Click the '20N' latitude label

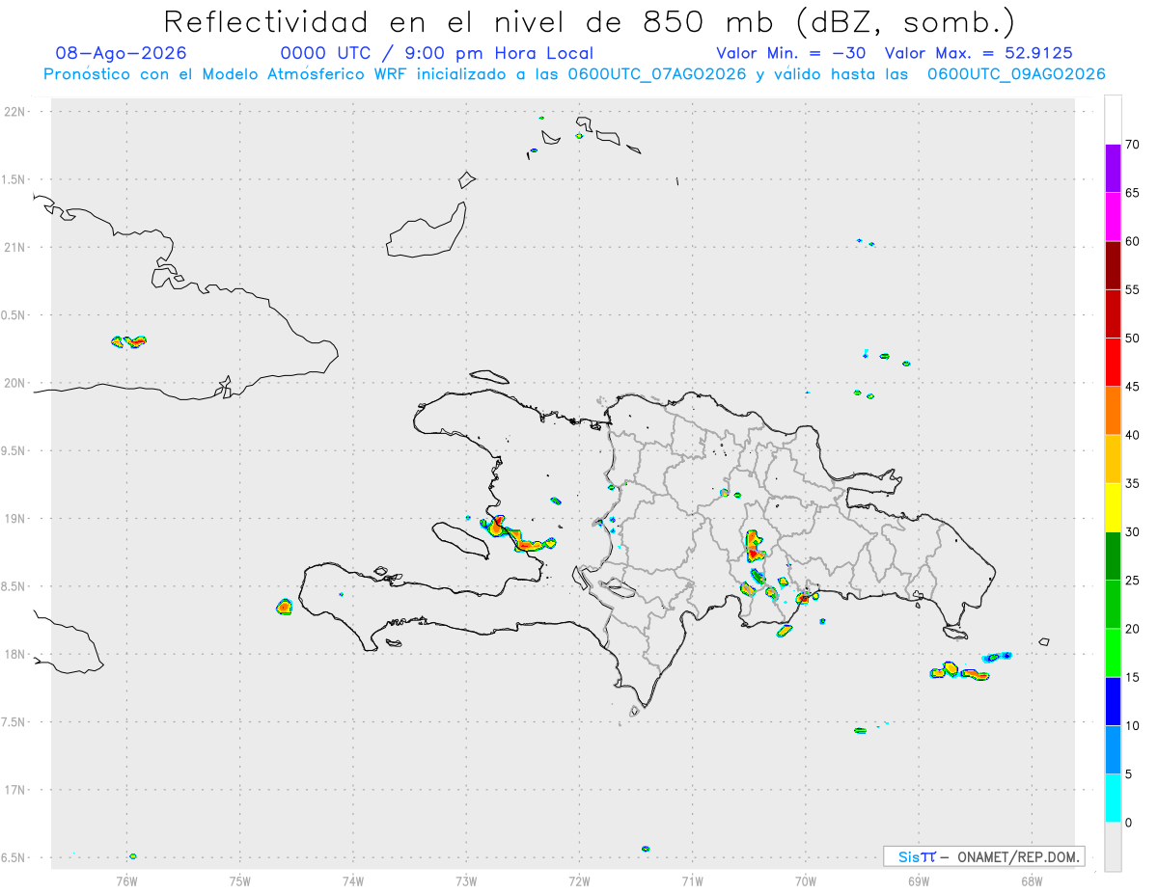click(x=16, y=383)
